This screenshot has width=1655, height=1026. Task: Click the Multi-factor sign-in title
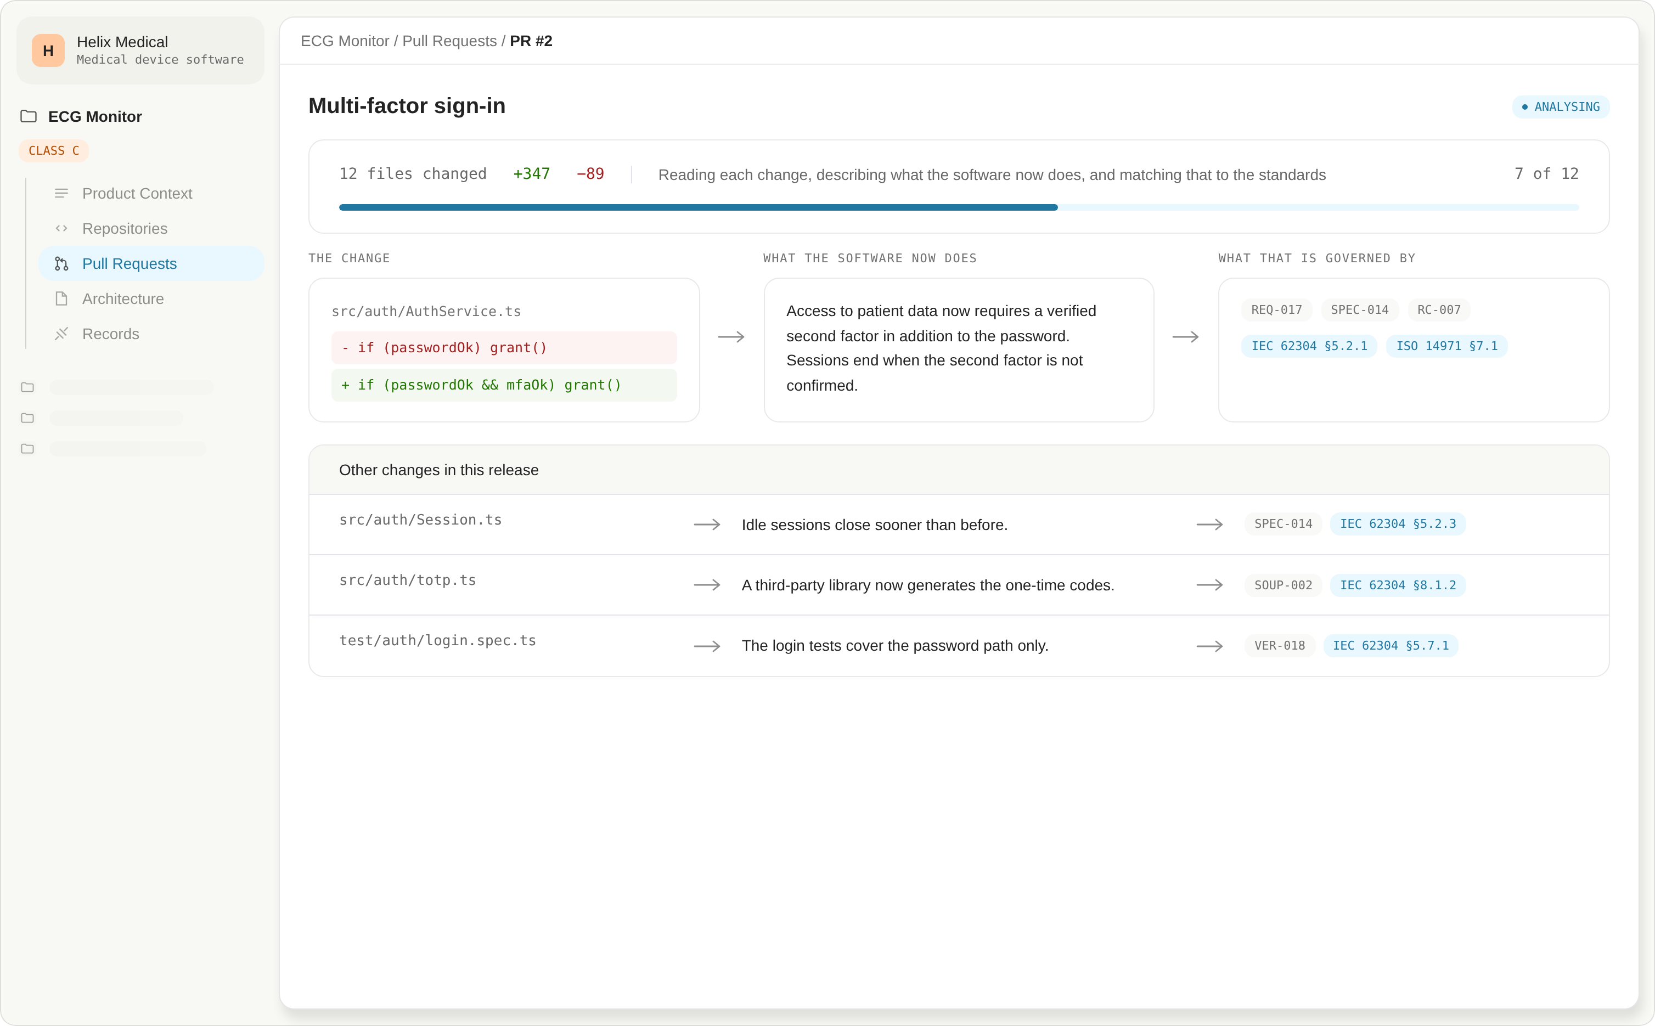pos(407,106)
